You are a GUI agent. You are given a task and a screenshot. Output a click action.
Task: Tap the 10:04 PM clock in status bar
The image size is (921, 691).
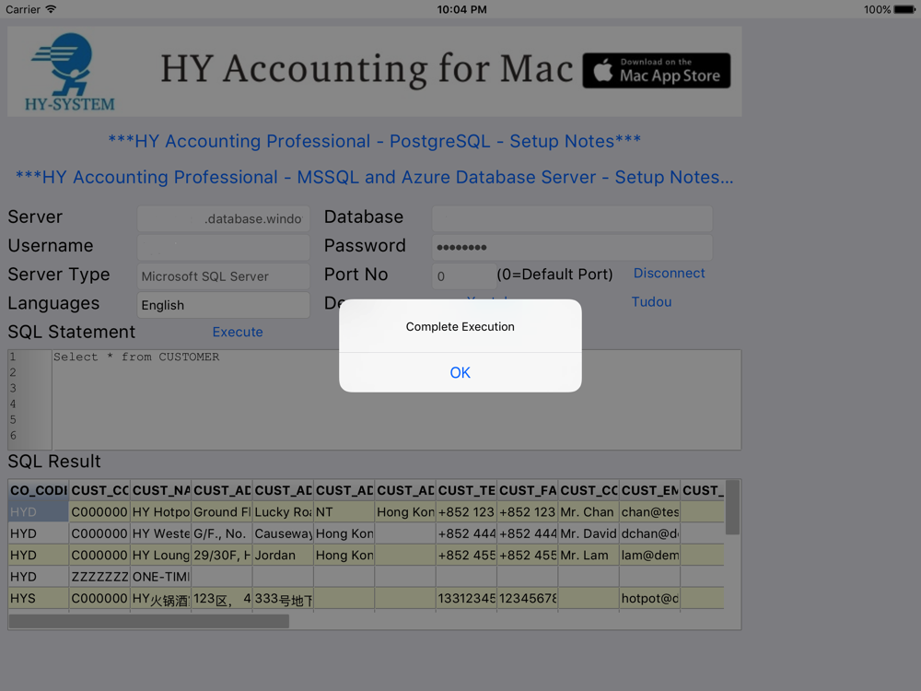[x=461, y=9]
